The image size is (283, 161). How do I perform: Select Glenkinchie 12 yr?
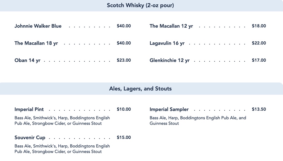pos(169,60)
